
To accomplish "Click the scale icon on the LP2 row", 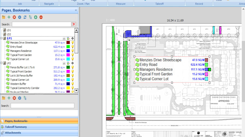I will point(64,63).
